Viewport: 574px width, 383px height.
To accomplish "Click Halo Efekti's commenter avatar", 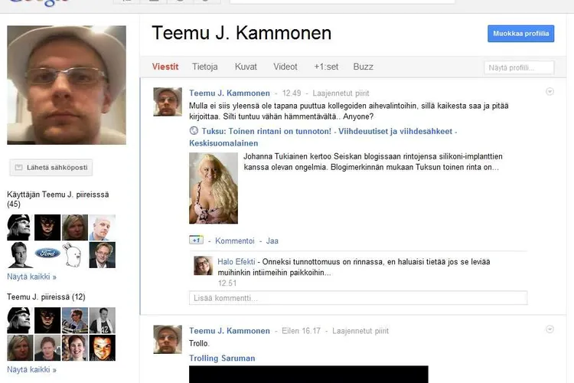I will coord(203,266).
